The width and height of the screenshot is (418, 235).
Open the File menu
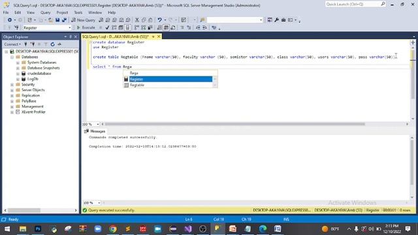click(x=6, y=12)
